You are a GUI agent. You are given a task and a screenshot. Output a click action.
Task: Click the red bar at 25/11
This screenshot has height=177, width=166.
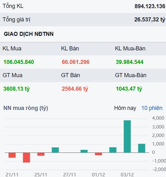point(41,154)
